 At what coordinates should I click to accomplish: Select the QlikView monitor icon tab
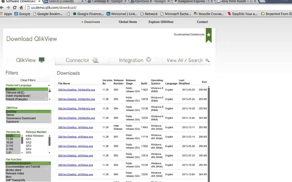pos(42,60)
